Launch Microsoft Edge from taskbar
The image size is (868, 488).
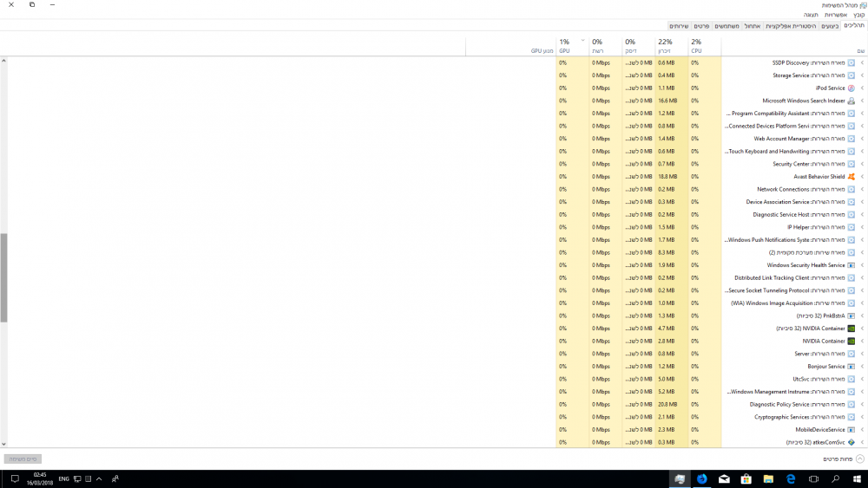(x=791, y=478)
